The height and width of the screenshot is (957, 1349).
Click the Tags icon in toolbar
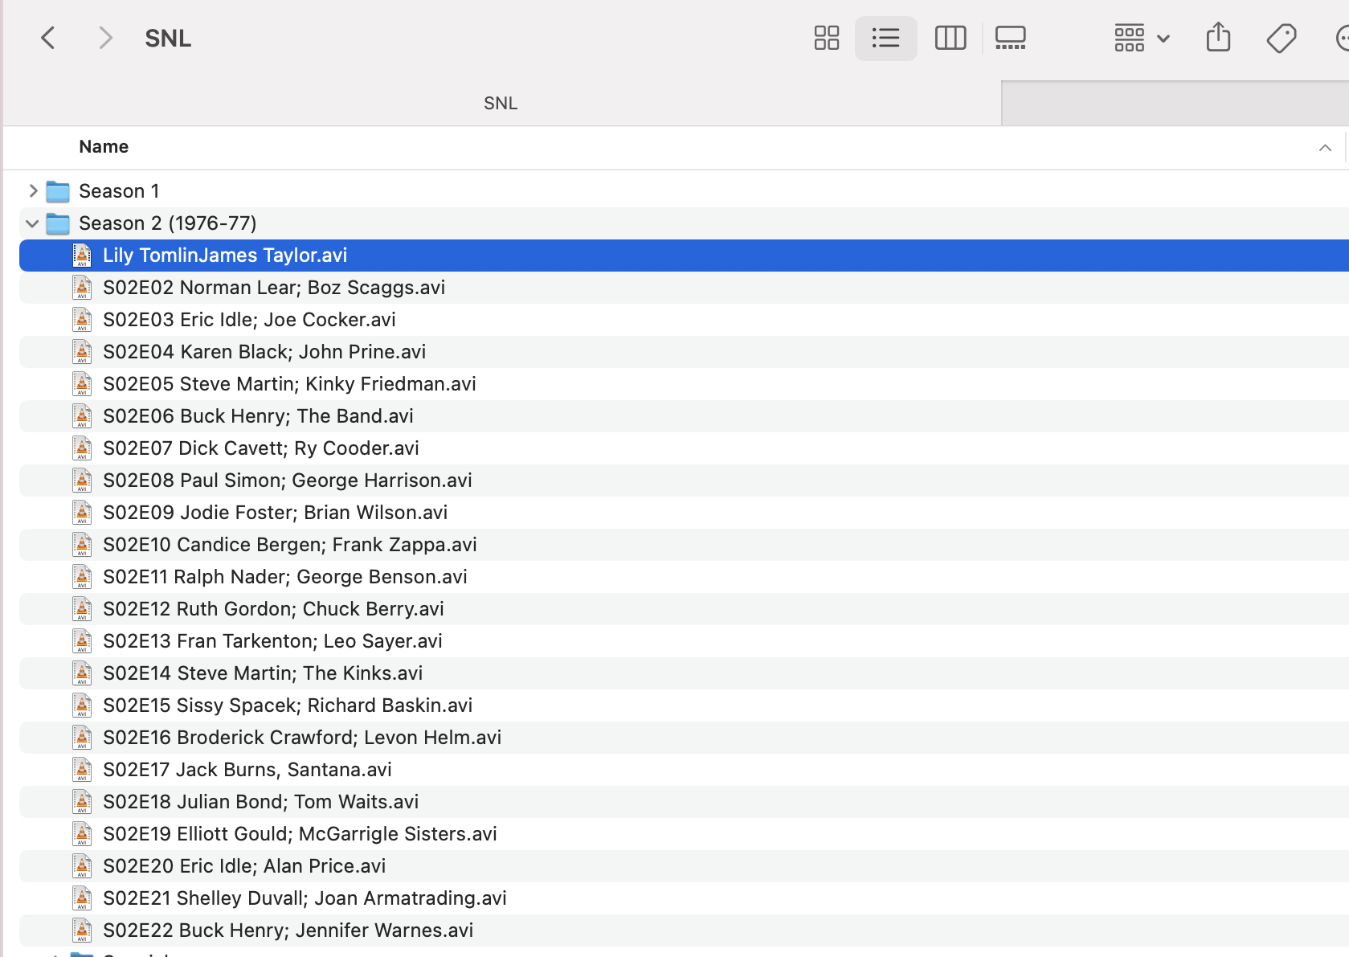1281,38
